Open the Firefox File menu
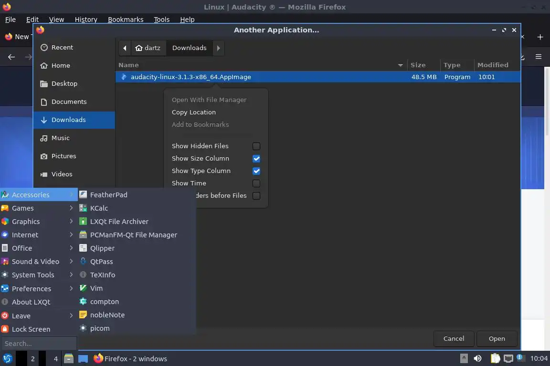550x366 pixels. [x=11, y=20]
